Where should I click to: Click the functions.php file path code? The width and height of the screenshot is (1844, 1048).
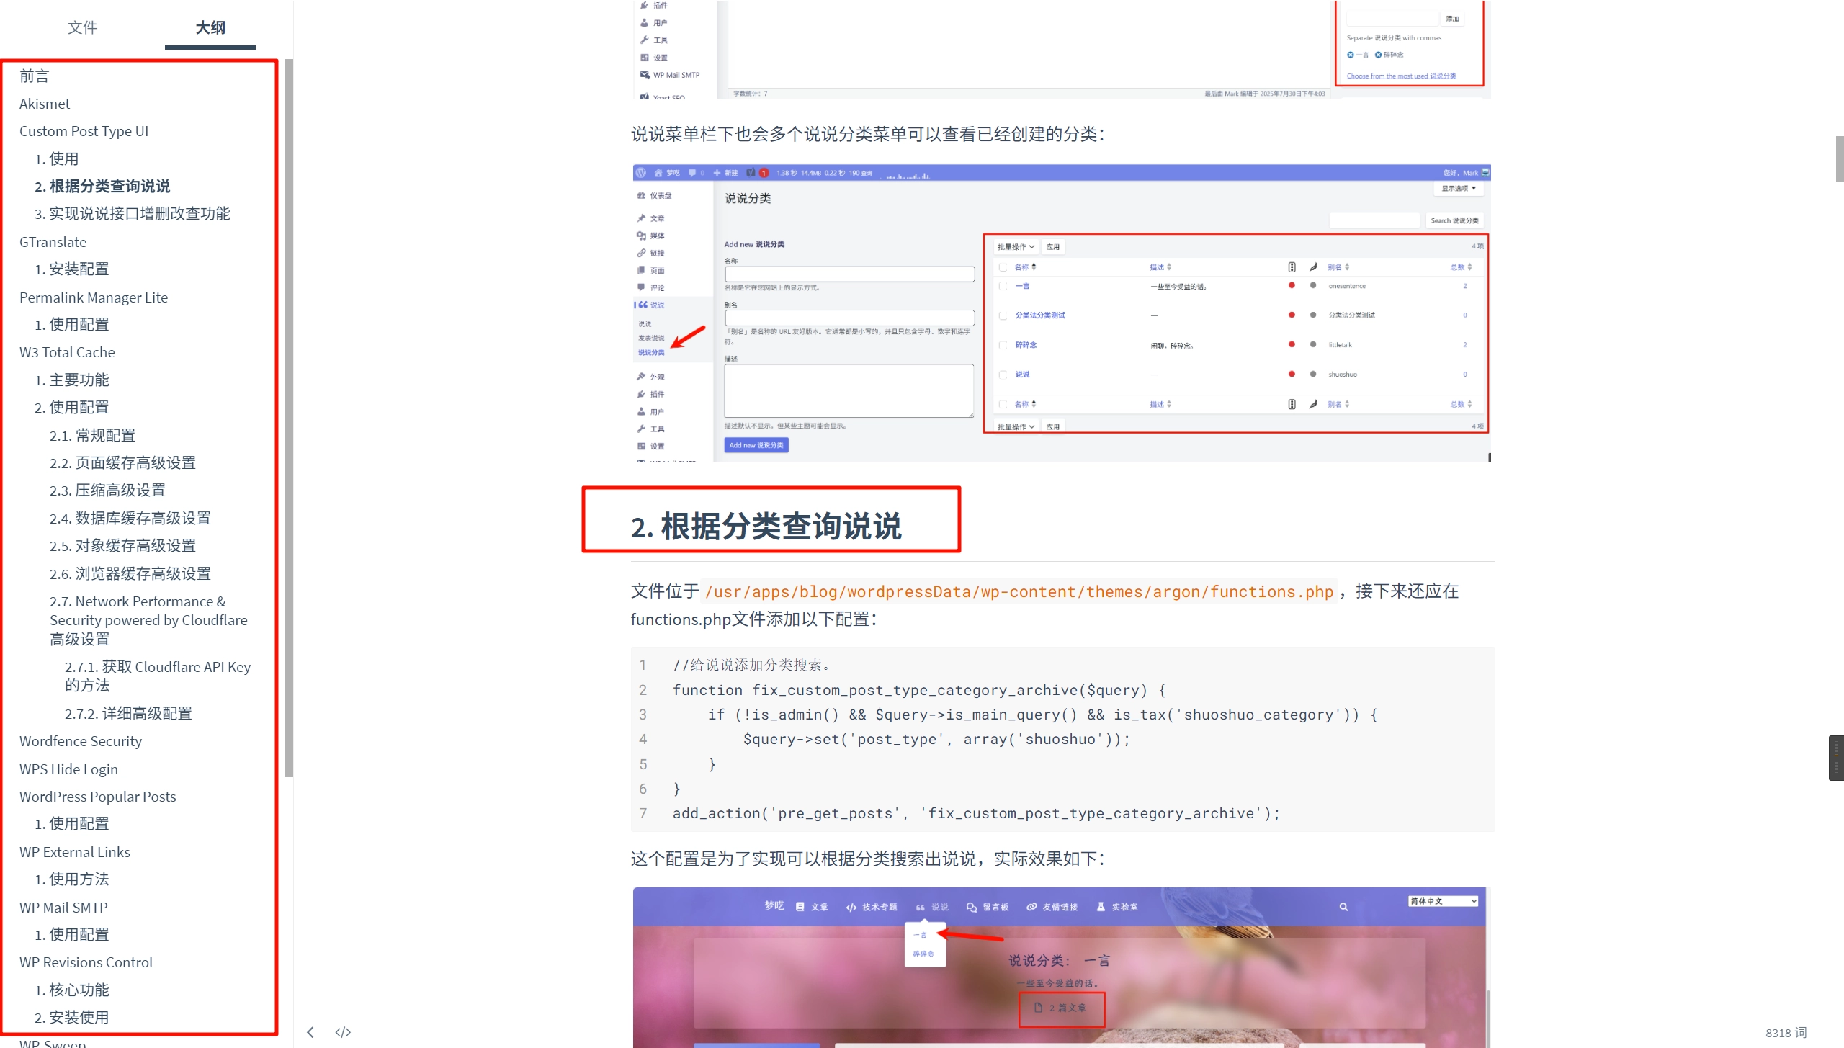(1019, 591)
